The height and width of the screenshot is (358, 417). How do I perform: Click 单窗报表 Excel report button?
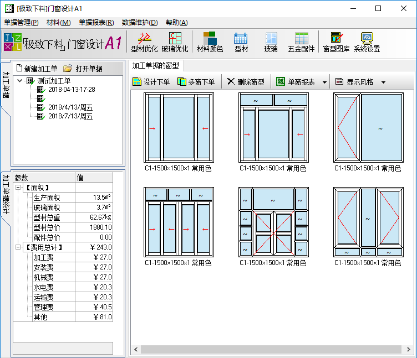(x=295, y=82)
